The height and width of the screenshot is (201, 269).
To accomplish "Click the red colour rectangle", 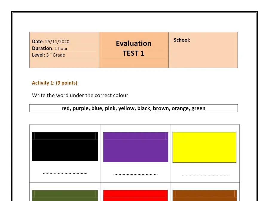I will click(x=135, y=195).
